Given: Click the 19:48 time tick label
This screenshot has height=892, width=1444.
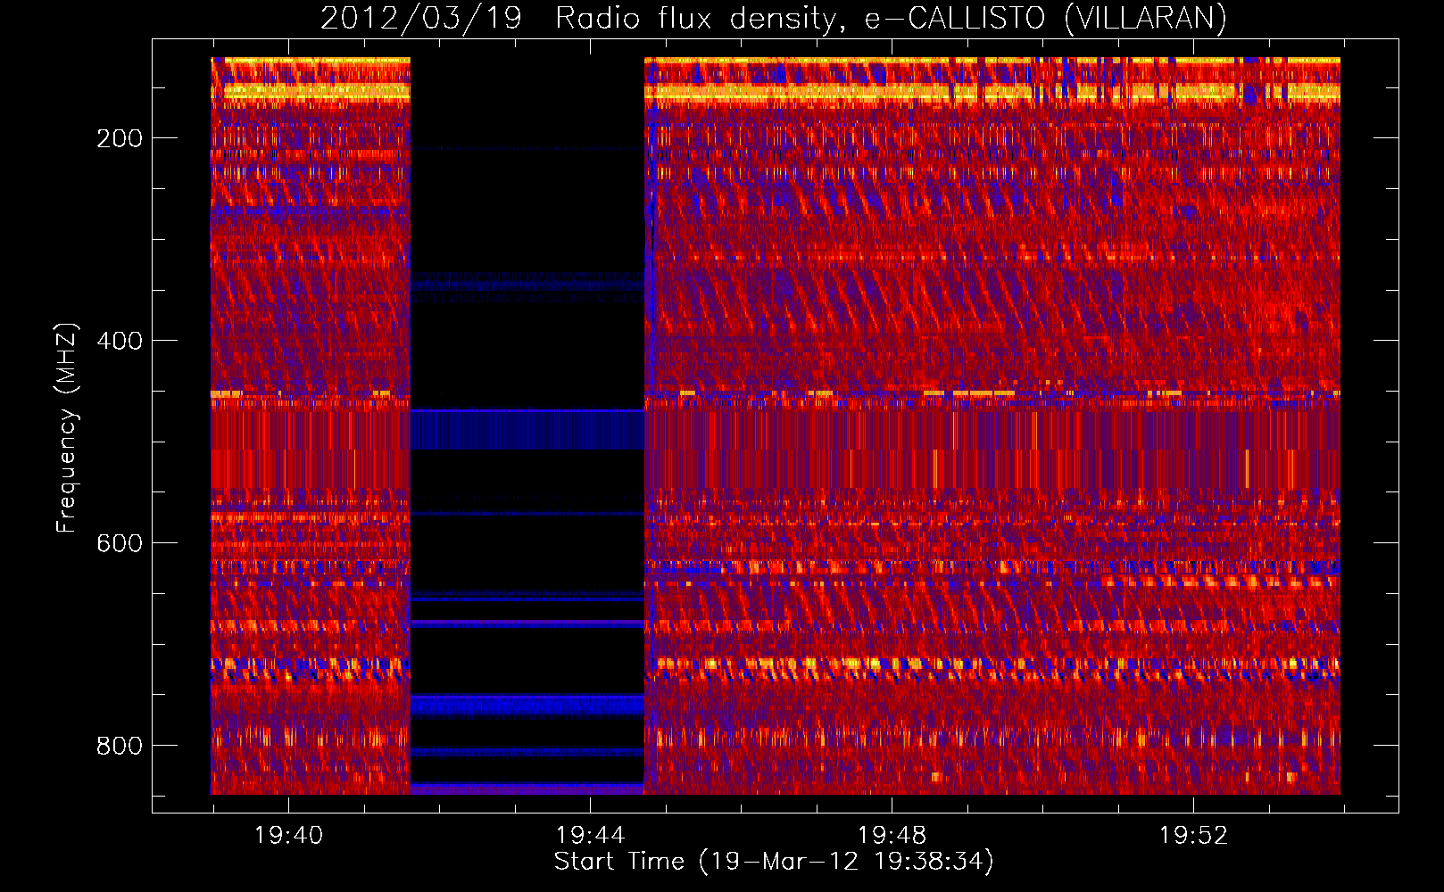Looking at the screenshot, I should click(x=892, y=836).
